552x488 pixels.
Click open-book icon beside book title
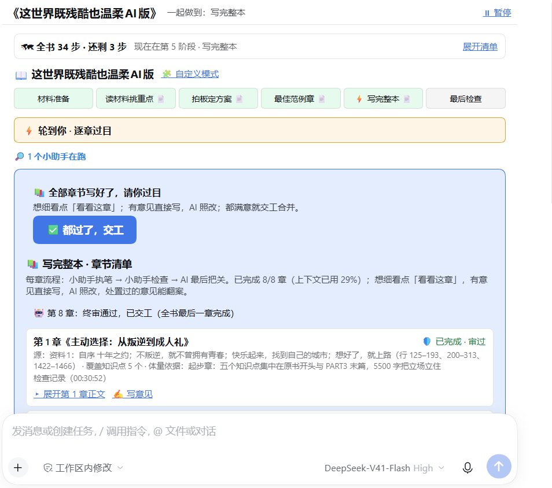21,75
